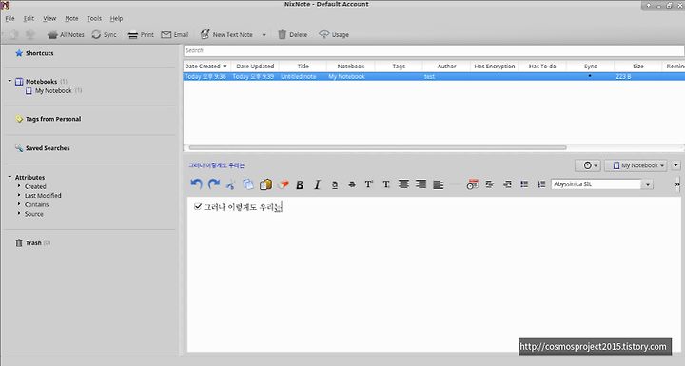
Task: Open the Abyssinica SIL font combo box
Action: pyautogui.click(x=602, y=184)
